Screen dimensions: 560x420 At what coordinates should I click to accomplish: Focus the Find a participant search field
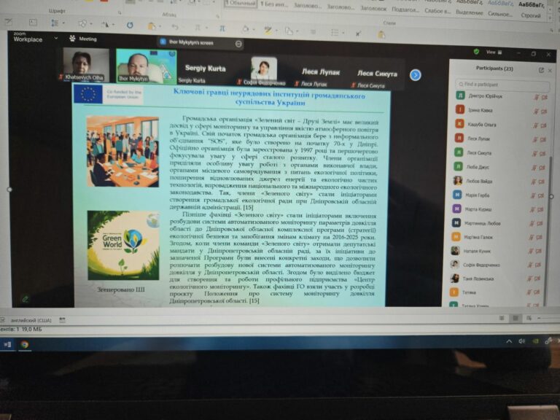tap(502, 85)
